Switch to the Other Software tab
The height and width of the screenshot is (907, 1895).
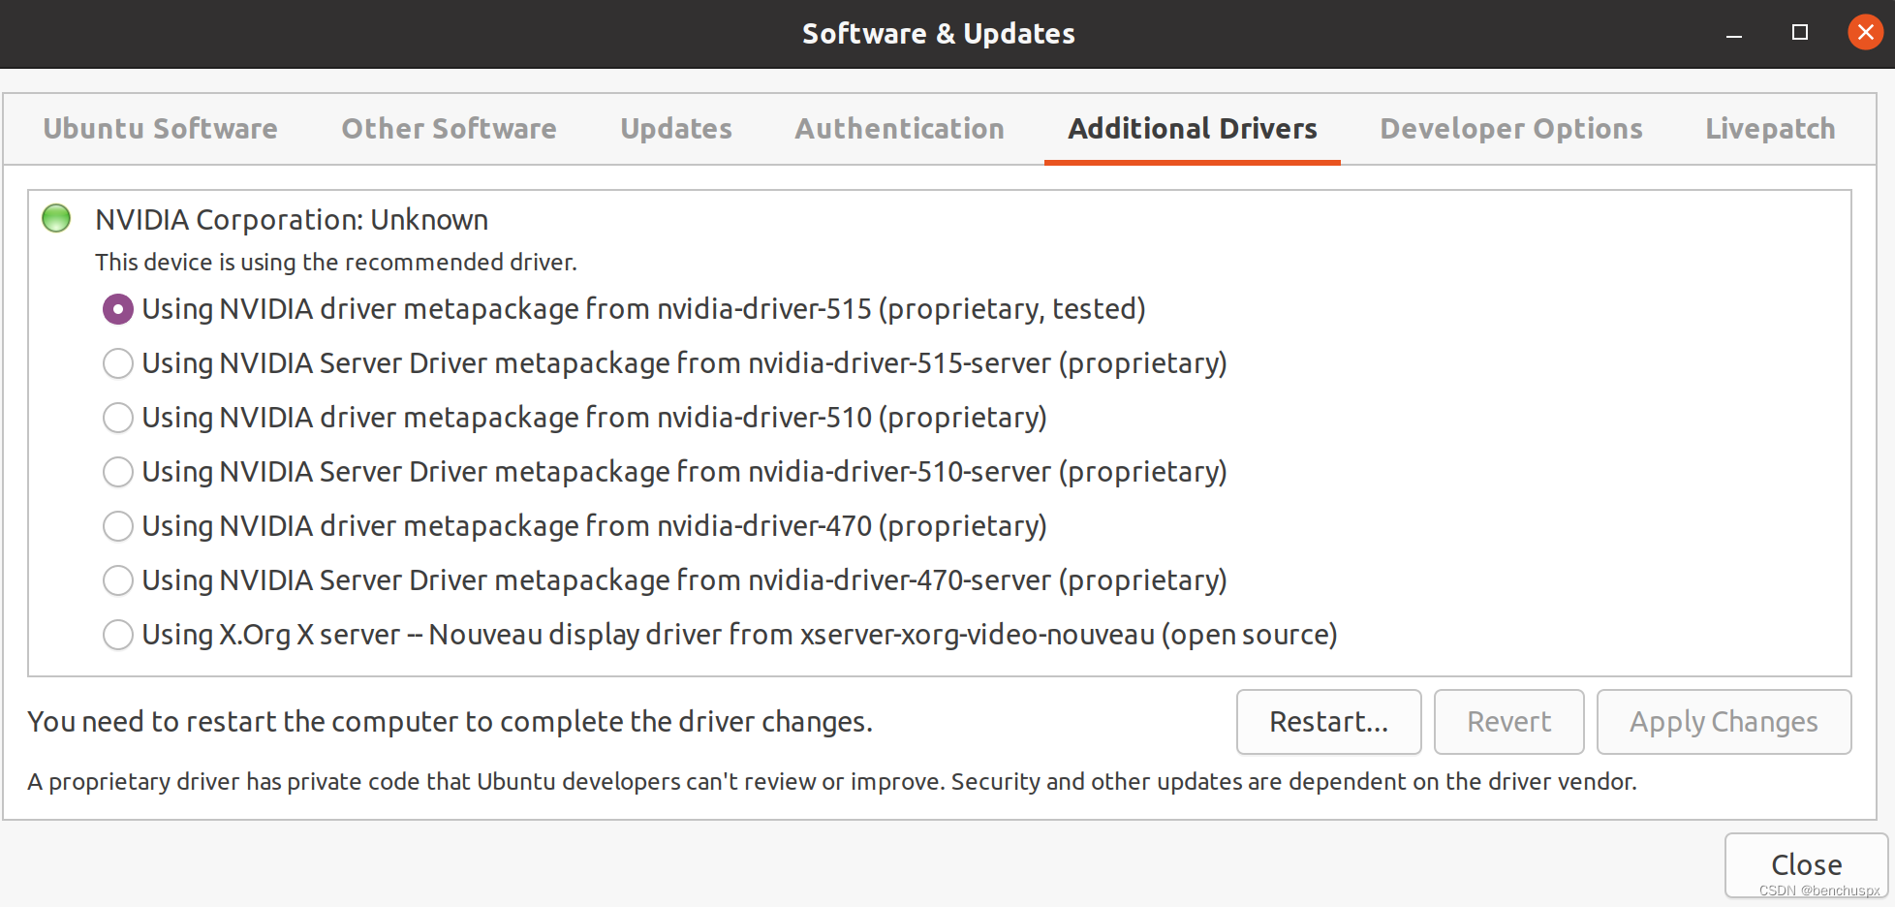449,129
